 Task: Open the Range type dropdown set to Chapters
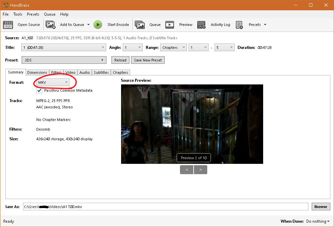pyautogui.click(x=174, y=48)
